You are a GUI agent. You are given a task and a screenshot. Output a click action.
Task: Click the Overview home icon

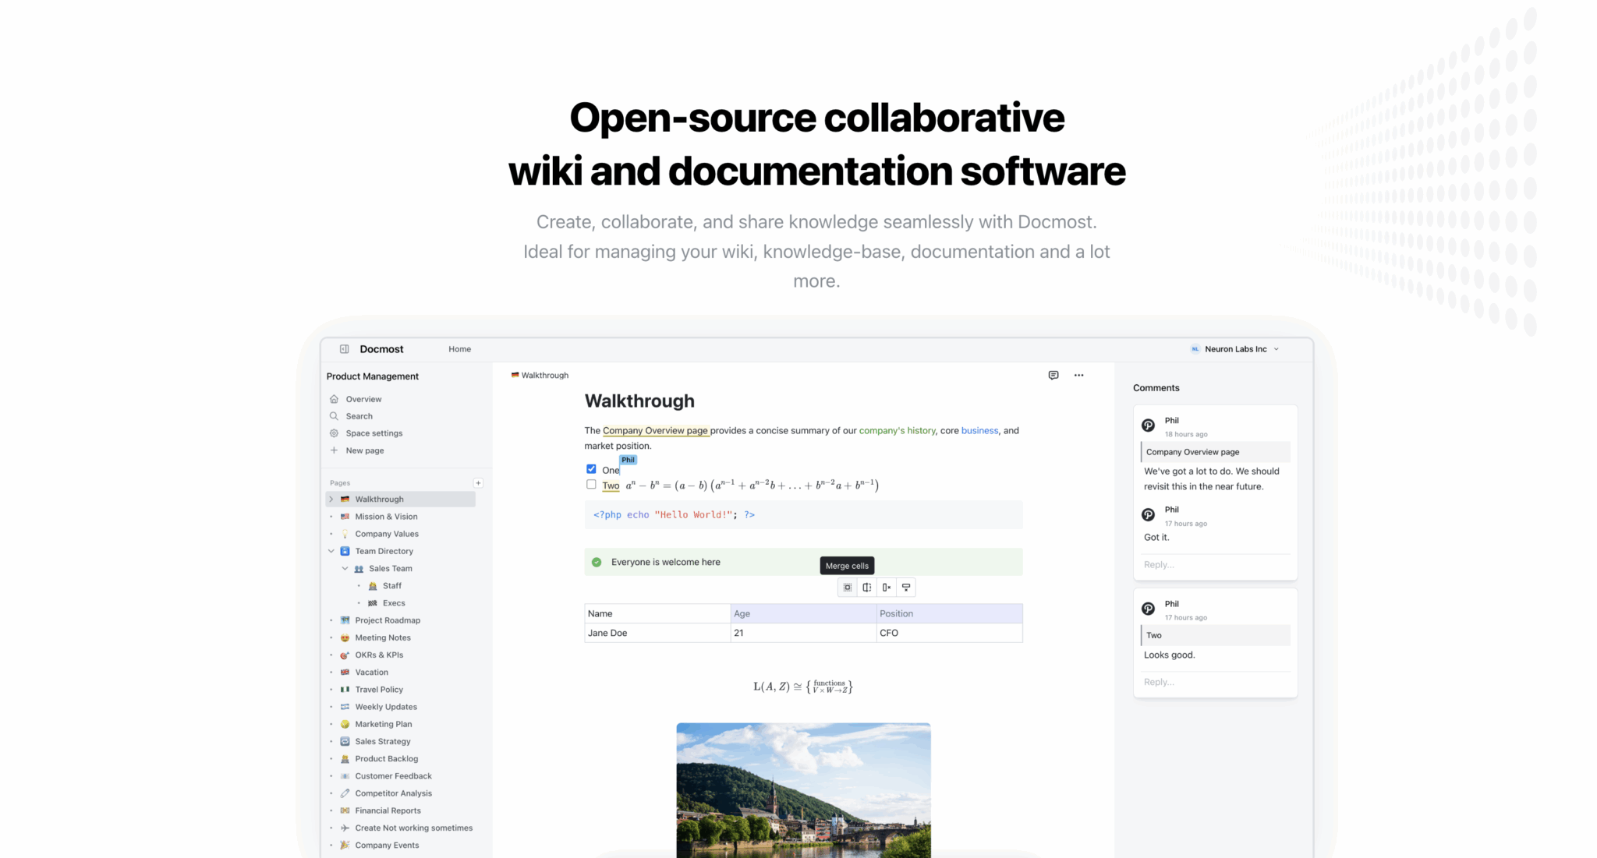(x=334, y=399)
